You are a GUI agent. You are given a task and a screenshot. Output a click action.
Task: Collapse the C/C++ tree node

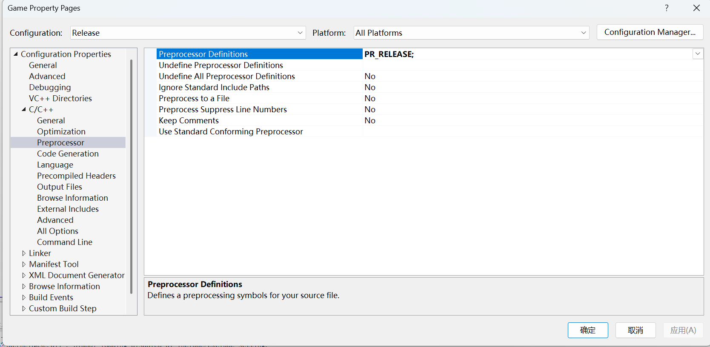coord(24,109)
